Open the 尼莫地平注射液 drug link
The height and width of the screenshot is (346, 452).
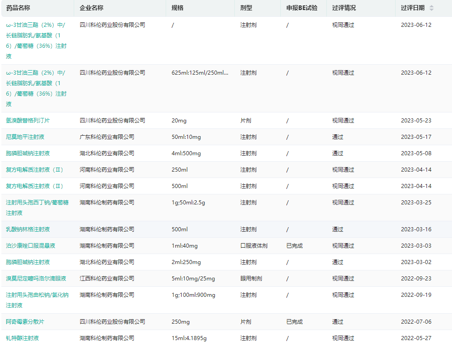pos(25,137)
